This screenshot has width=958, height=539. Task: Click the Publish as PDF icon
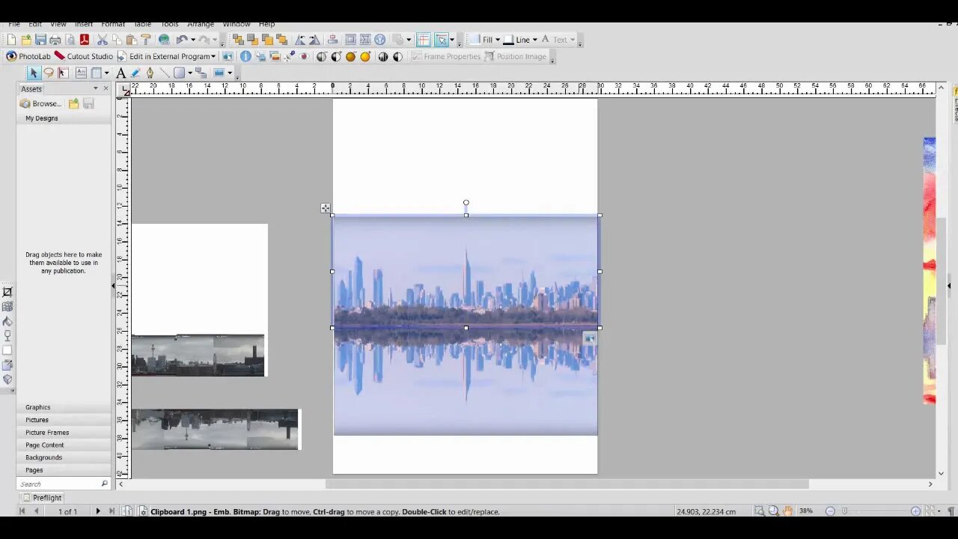[x=85, y=40]
